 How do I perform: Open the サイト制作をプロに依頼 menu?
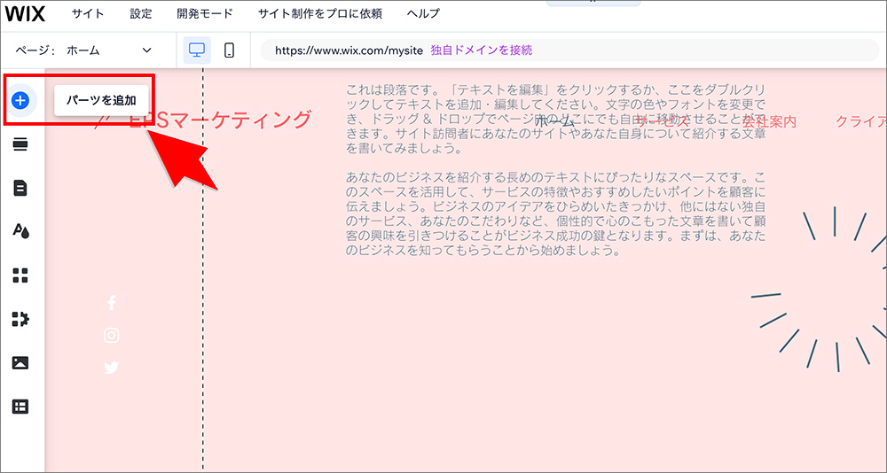coord(319,14)
